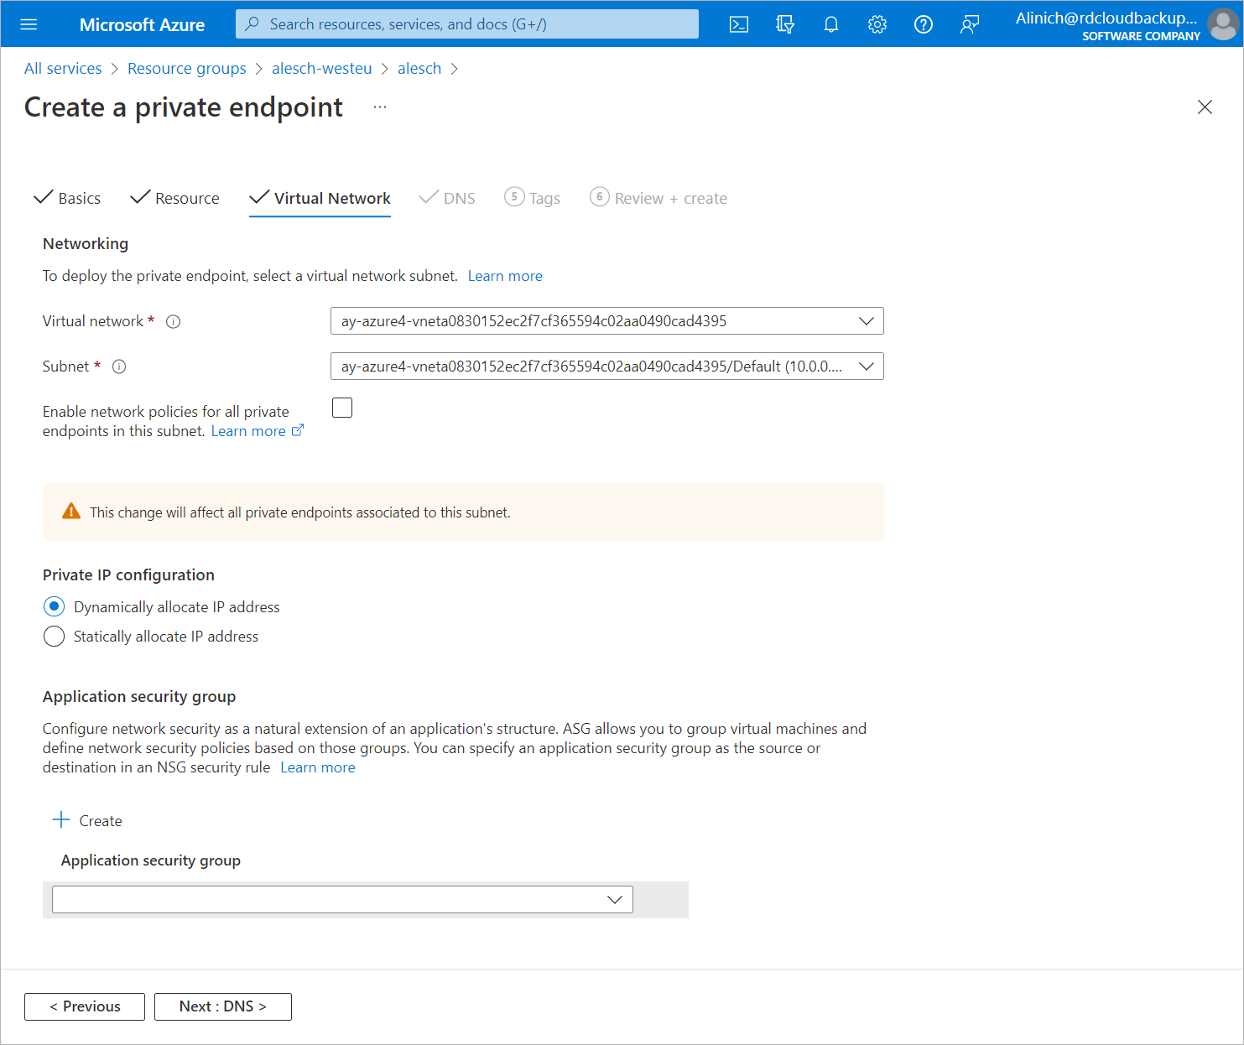Expand the Virtual network dropdown
Viewport: 1244px width, 1045px height.
point(606,321)
